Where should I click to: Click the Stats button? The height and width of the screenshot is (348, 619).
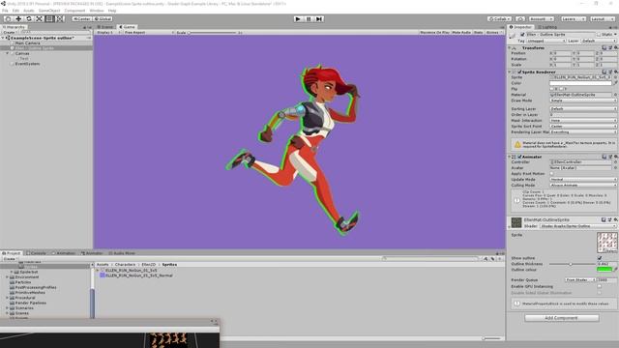coord(478,32)
